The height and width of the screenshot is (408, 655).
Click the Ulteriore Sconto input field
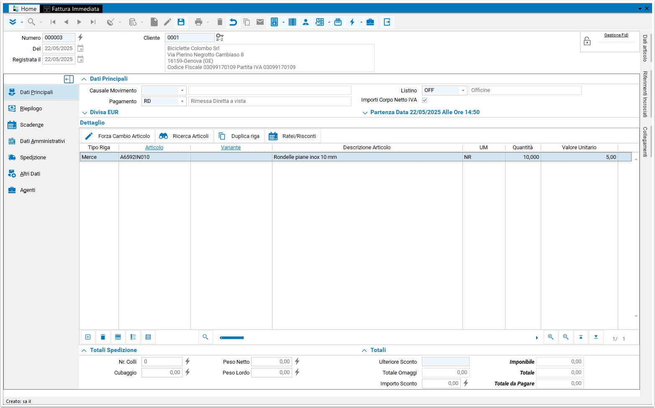point(445,362)
